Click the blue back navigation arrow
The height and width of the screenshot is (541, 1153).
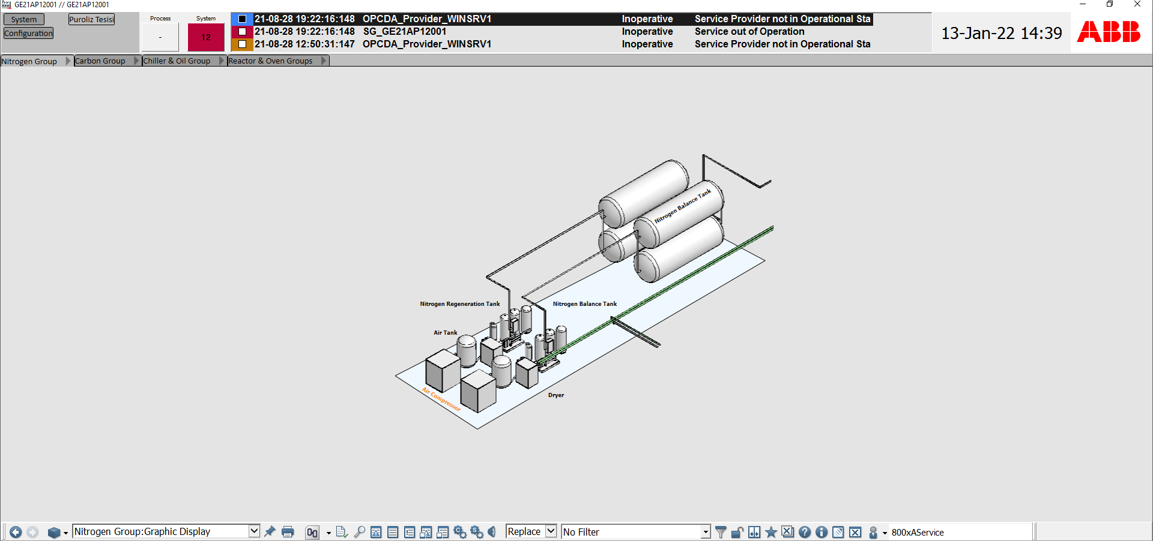click(x=16, y=532)
